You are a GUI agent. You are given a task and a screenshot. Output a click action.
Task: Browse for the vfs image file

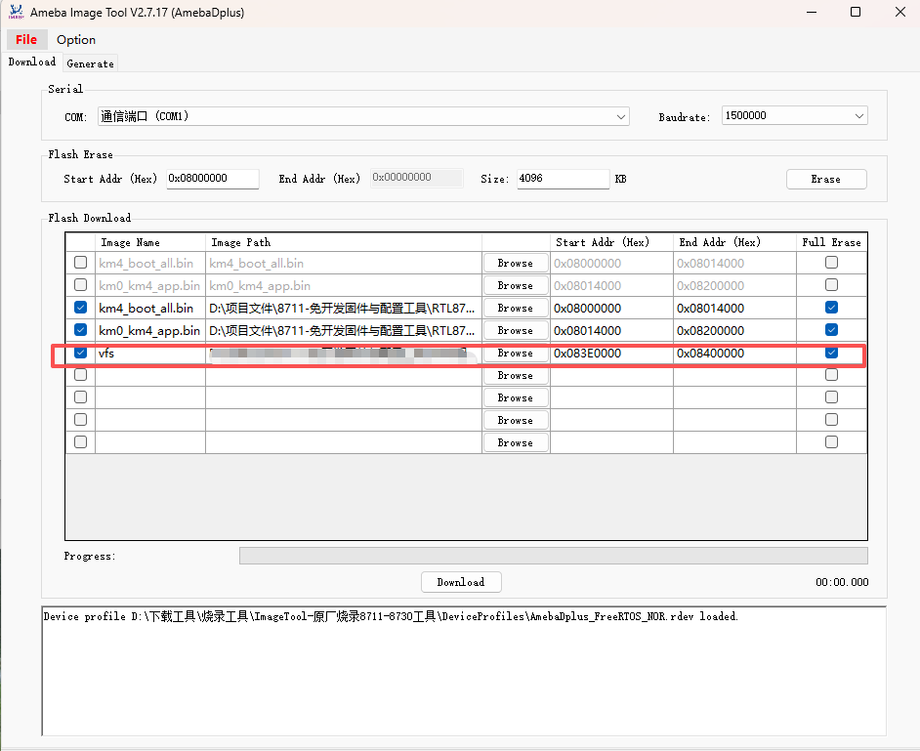[x=515, y=353]
